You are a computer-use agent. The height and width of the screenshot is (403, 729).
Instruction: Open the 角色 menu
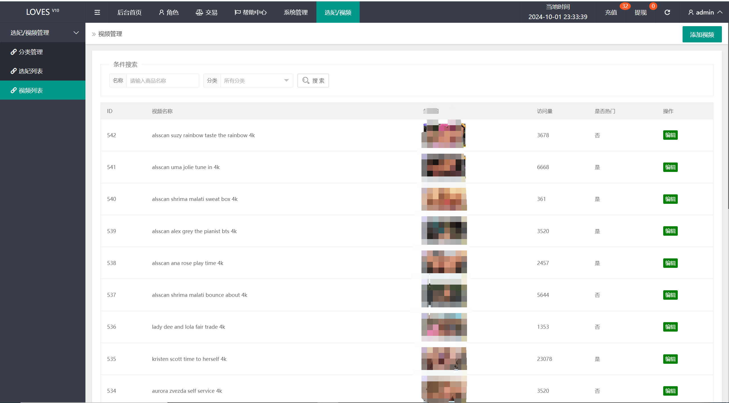click(169, 12)
